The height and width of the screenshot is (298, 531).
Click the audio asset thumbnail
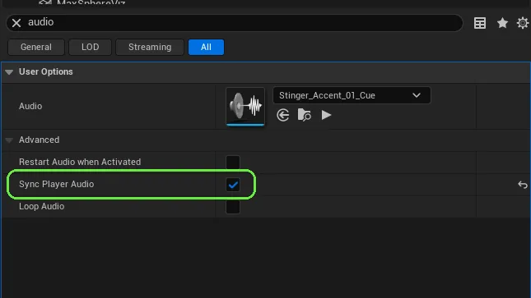245,107
